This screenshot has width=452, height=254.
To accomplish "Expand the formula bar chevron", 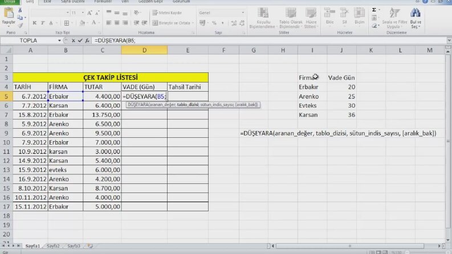I will (449, 40).
